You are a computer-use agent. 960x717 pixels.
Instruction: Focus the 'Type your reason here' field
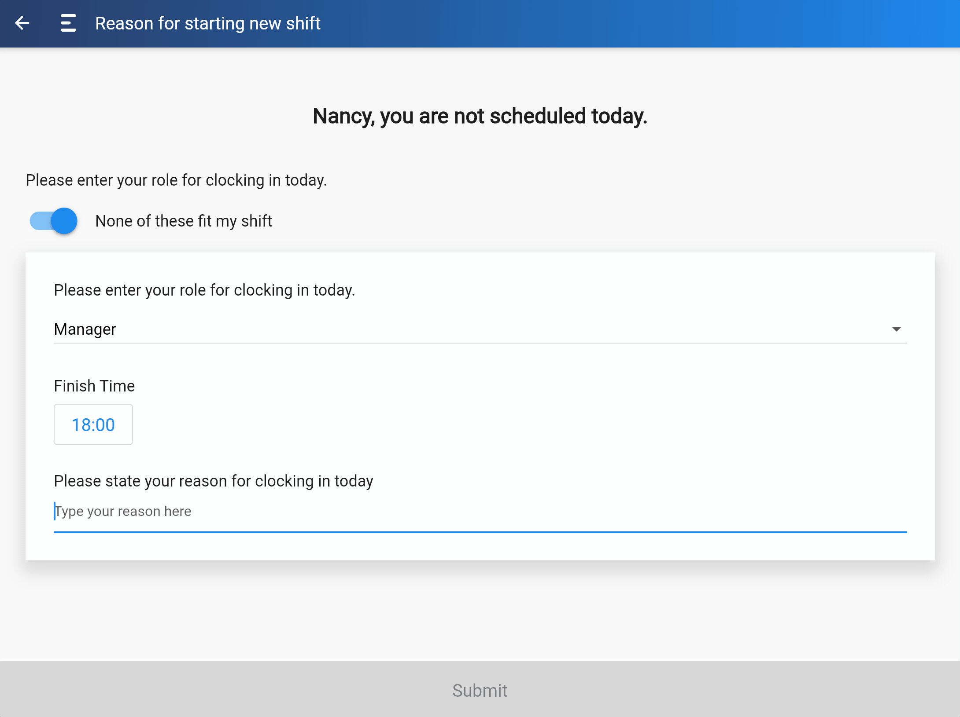[x=480, y=511]
